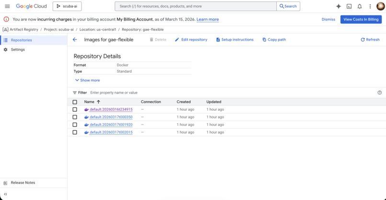The height and width of the screenshot is (200, 386).
Task: Expand Show more repository details
Action: point(87,80)
